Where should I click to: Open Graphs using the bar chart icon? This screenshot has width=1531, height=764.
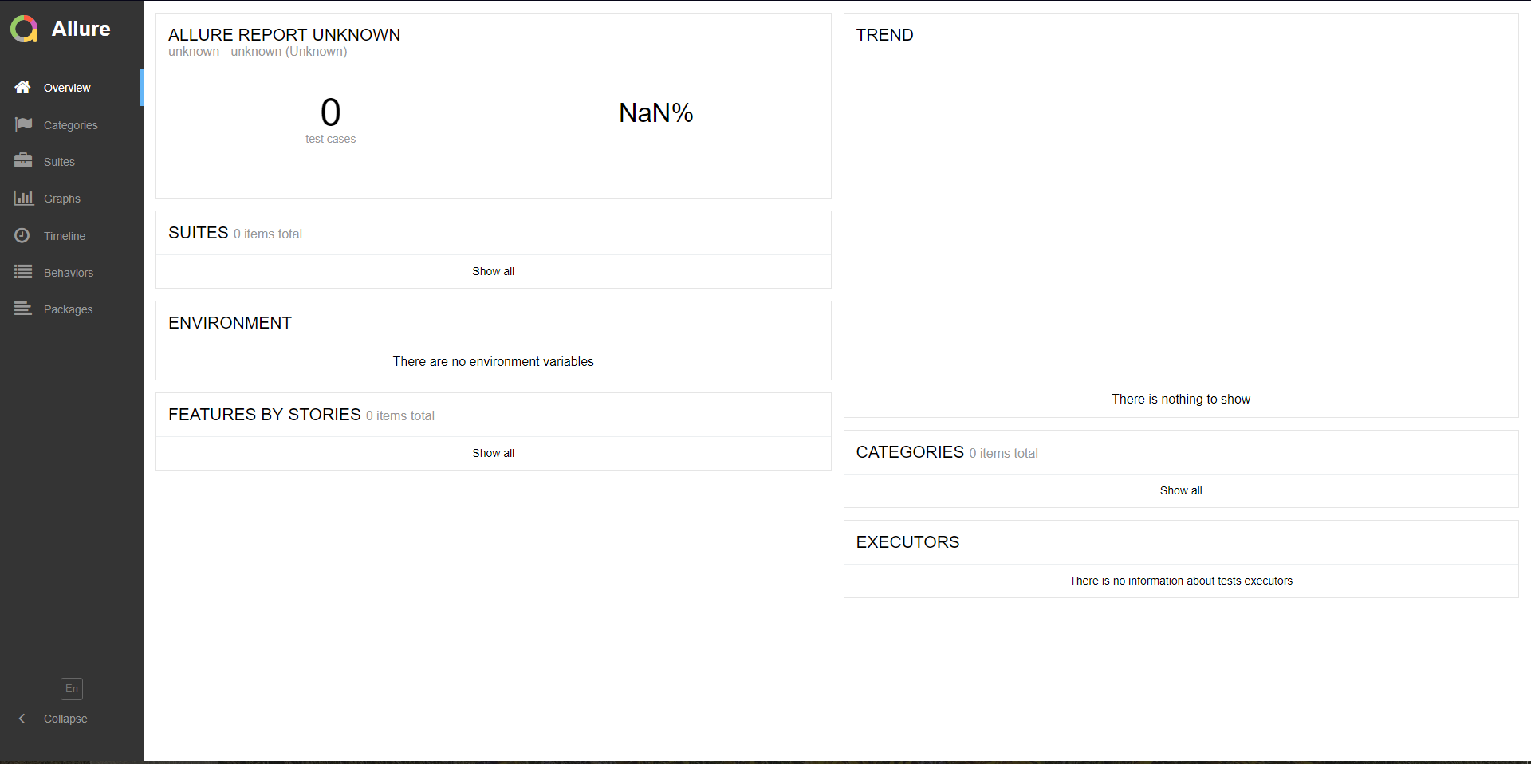pyautogui.click(x=24, y=198)
